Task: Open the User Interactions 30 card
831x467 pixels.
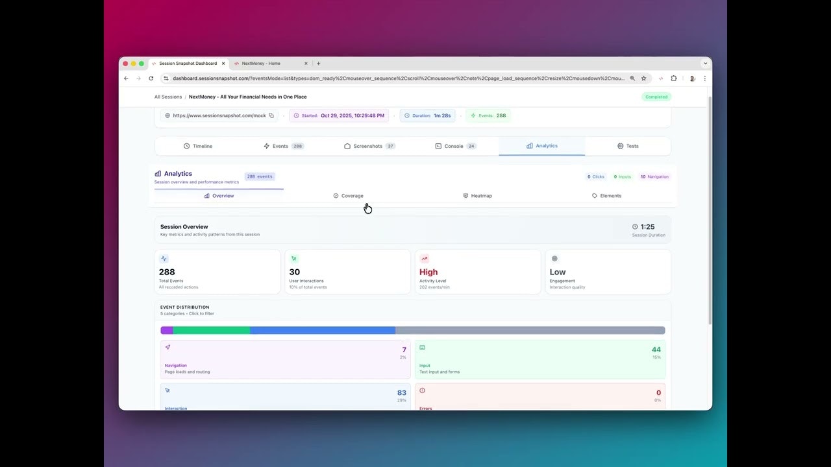Action: coord(347,272)
